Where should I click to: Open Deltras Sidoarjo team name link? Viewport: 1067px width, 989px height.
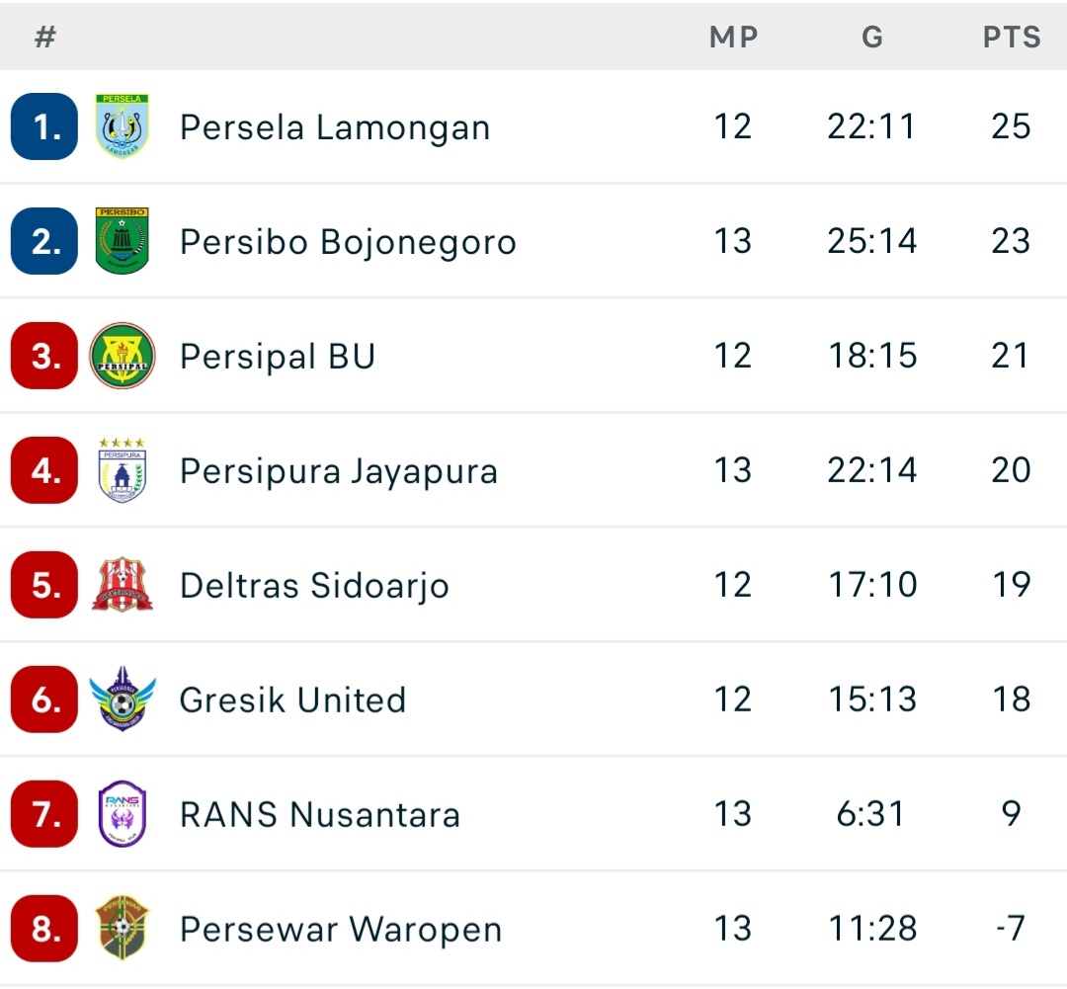[x=314, y=586]
